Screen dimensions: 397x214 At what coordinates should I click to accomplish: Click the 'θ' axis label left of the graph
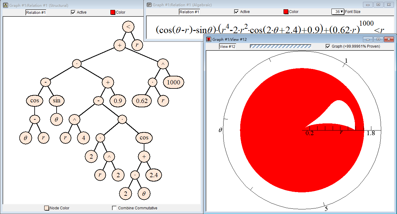[220, 130]
